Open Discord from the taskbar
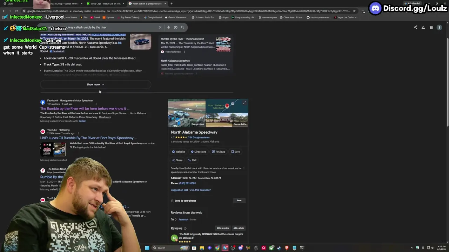 click(x=241, y=248)
